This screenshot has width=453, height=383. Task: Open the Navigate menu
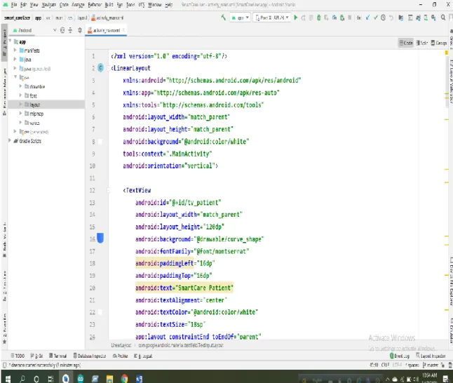pyautogui.click(x=48, y=5)
